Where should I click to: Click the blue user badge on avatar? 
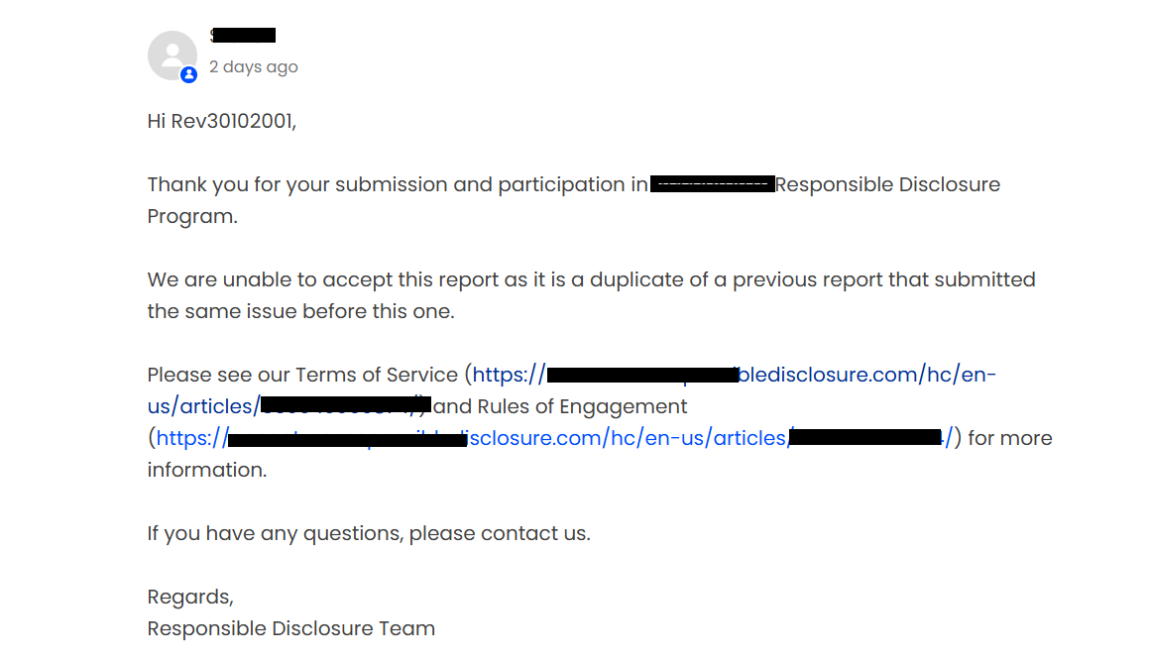[x=188, y=74]
